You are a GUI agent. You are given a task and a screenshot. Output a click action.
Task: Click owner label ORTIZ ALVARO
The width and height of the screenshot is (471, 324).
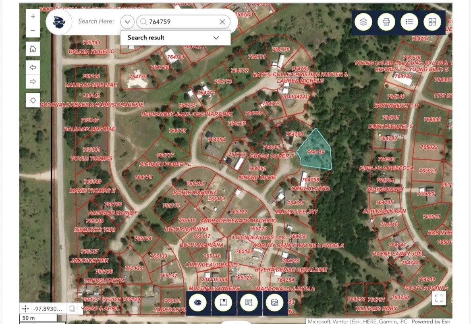tap(311, 189)
